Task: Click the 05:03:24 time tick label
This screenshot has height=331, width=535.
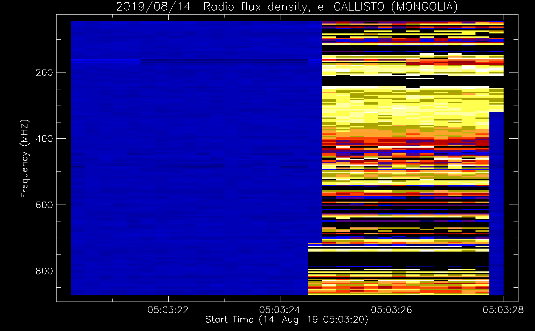Action: pyautogui.click(x=280, y=310)
